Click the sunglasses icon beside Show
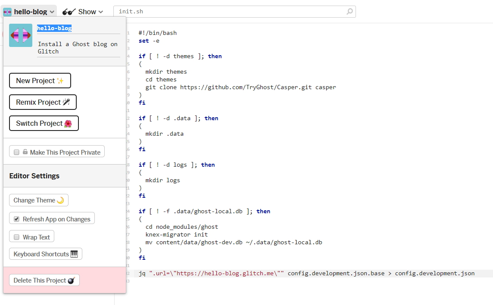 pos(69,12)
